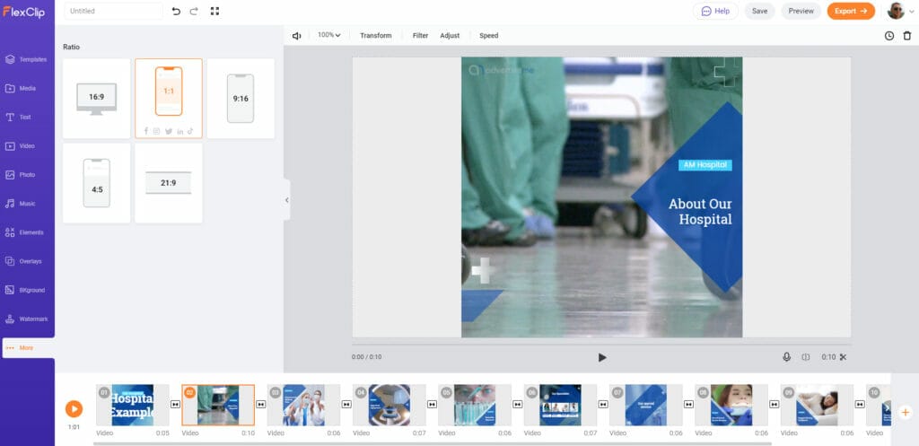Redo the last action
The height and width of the screenshot is (446, 919).
[194, 11]
